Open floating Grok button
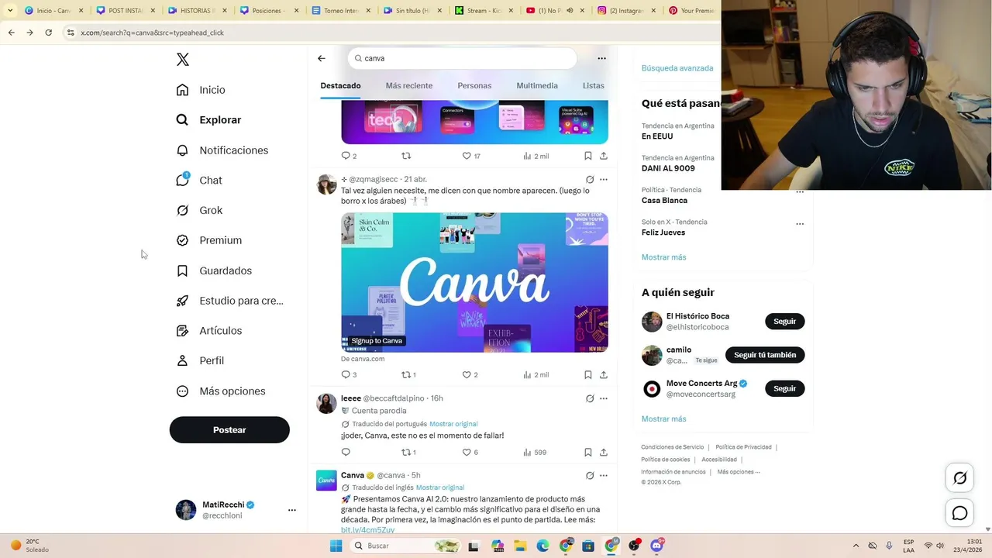This screenshot has width=992, height=558. pos(959,478)
